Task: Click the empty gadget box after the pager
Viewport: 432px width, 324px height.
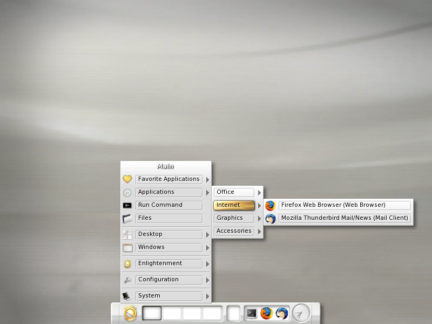Action: coord(233,313)
